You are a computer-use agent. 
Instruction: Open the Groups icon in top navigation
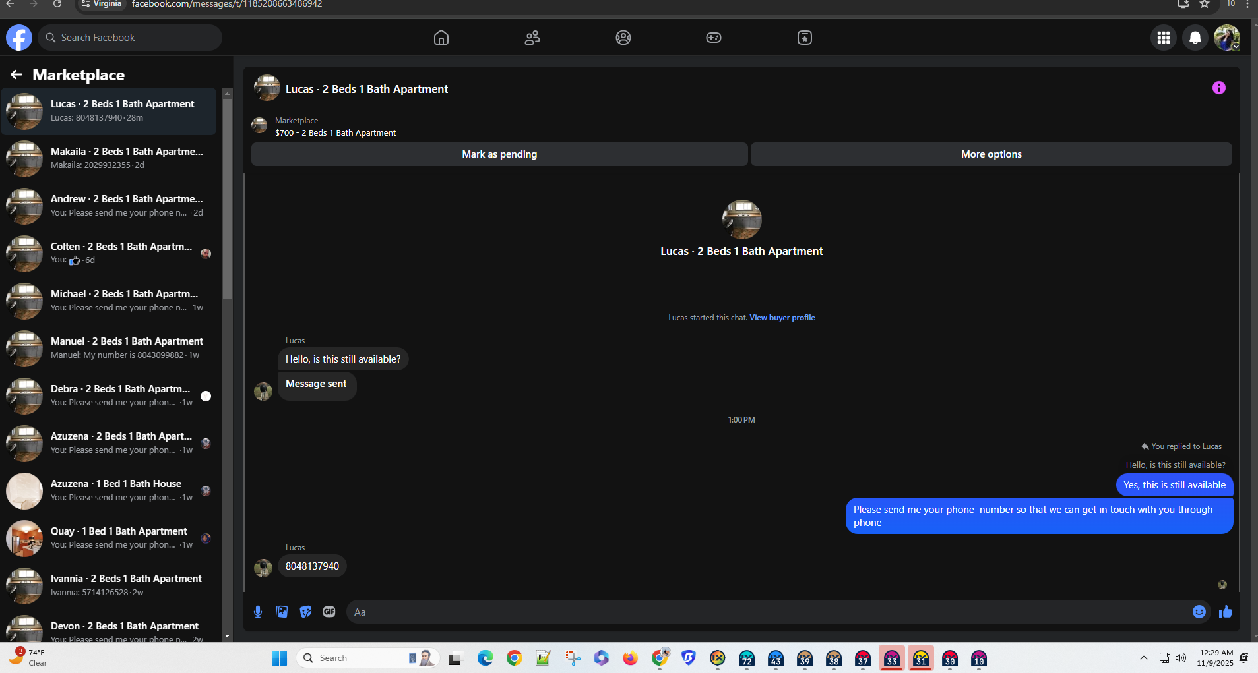click(x=623, y=38)
